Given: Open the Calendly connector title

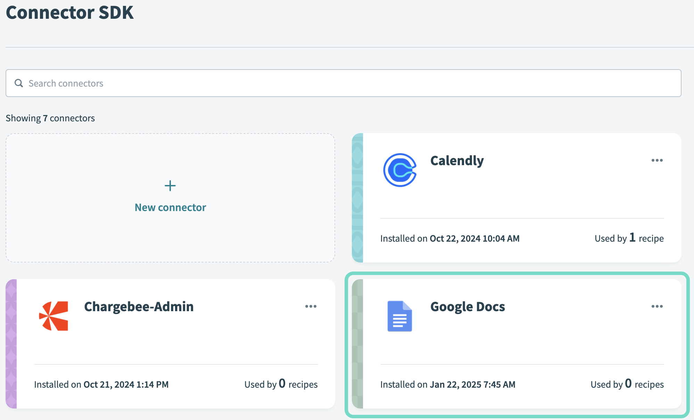Looking at the screenshot, I should (457, 161).
